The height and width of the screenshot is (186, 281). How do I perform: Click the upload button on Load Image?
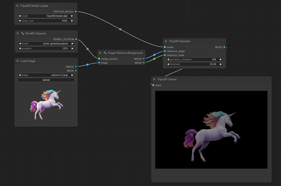tap(46, 80)
